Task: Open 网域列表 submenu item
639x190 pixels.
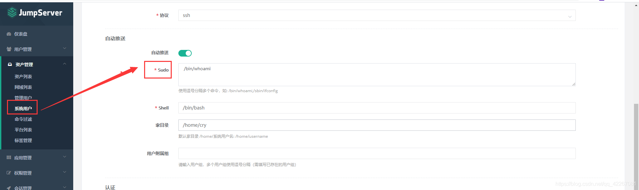Action: (23, 87)
